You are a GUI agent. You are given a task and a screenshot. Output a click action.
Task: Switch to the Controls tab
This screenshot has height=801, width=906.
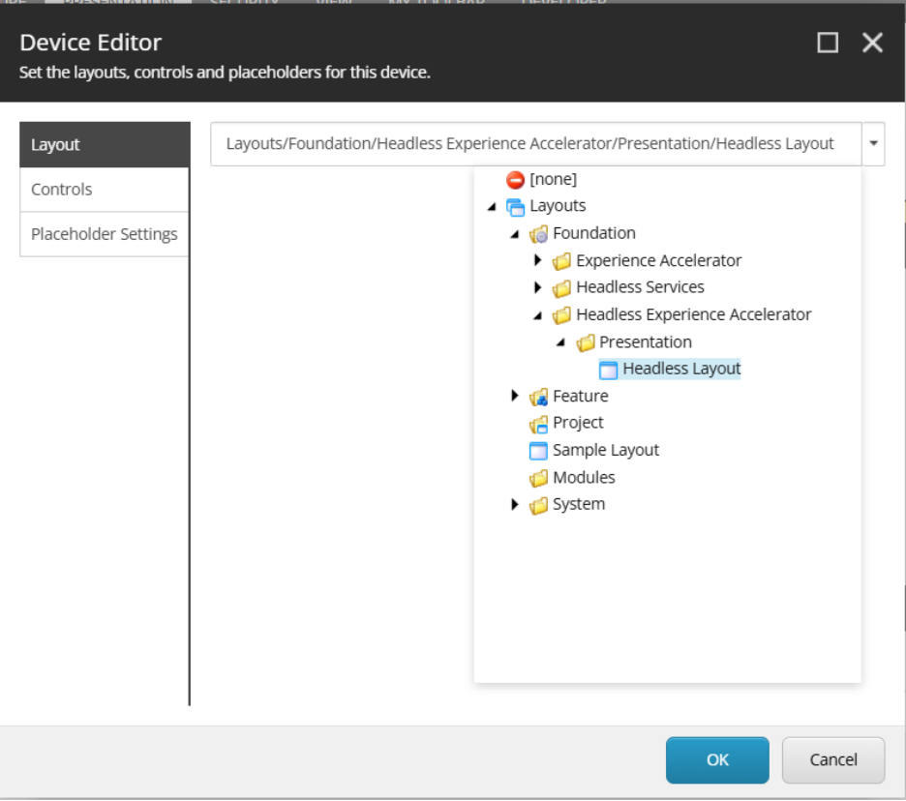coord(105,190)
